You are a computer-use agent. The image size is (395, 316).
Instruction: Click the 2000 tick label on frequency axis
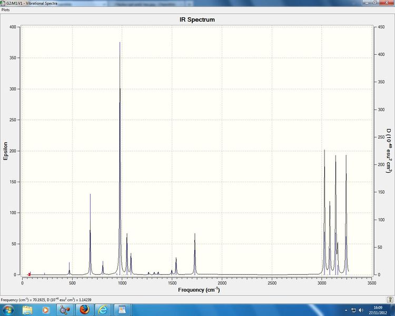click(222, 283)
